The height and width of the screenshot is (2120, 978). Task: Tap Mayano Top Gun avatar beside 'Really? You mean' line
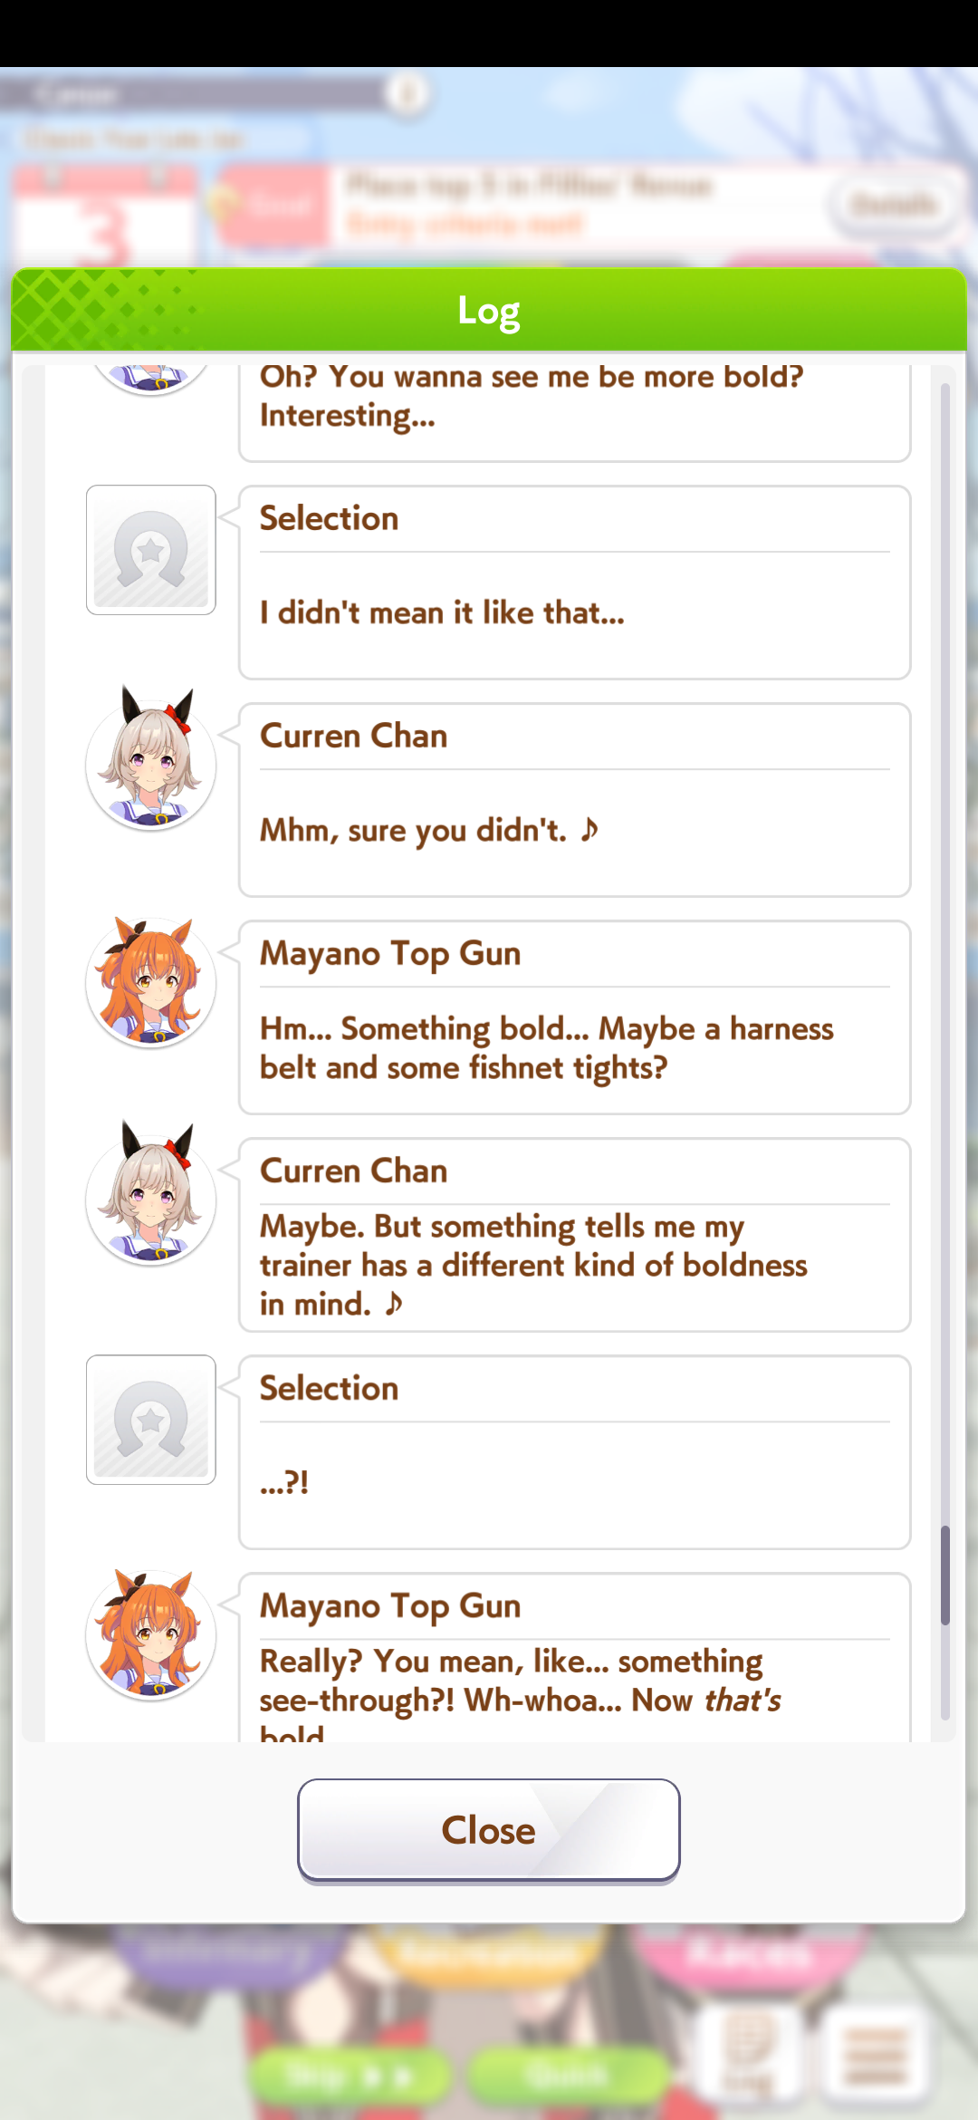pos(151,1633)
